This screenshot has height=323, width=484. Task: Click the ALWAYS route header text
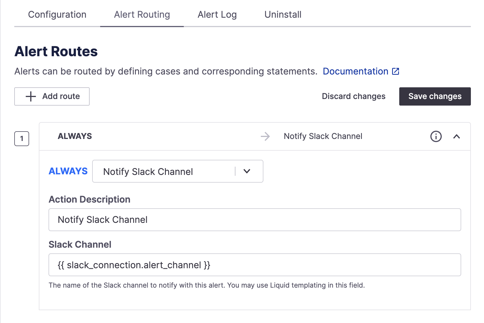[x=75, y=136]
